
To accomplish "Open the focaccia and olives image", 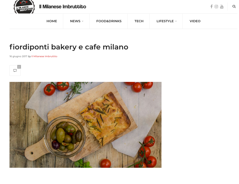I will click(85, 125).
